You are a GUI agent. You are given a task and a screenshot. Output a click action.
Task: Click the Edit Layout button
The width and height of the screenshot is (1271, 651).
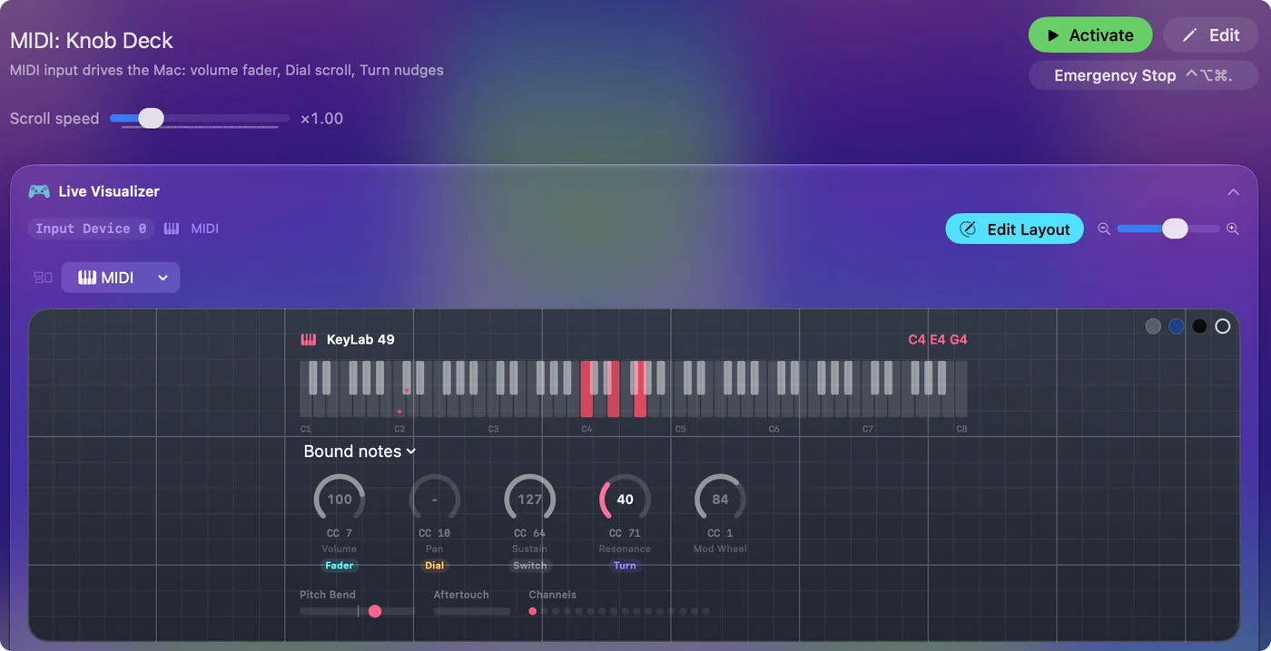tap(1014, 229)
